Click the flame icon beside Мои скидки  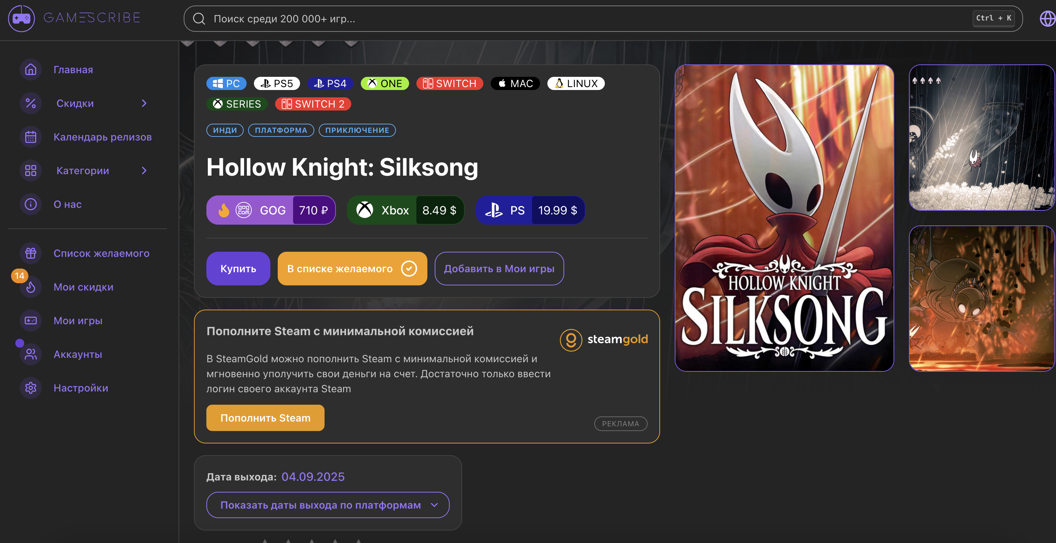(30, 287)
